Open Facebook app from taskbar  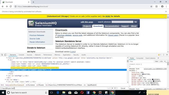coord(88,93)
